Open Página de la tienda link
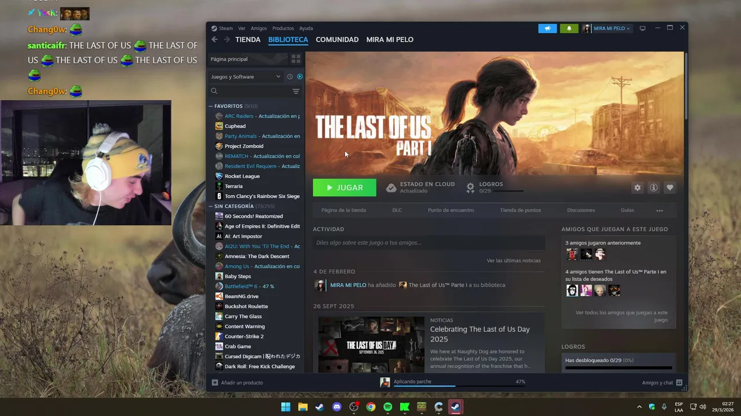741x416 pixels. point(343,210)
